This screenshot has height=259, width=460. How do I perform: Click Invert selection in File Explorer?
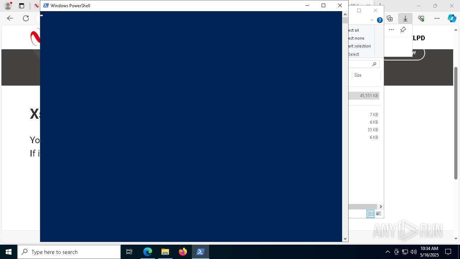(359, 46)
